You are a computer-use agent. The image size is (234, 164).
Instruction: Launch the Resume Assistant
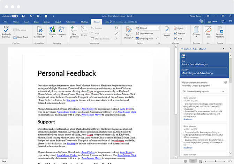click(x=220, y=32)
